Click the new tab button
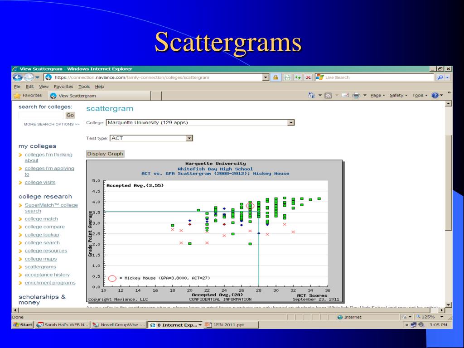The image size is (464, 348). click(156, 96)
